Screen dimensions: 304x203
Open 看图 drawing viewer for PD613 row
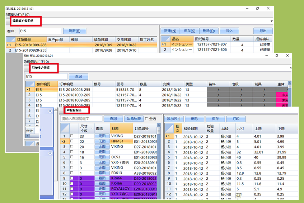102,173
